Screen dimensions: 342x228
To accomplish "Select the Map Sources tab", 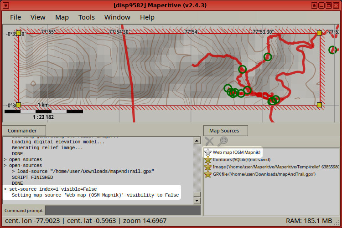I will (226, 131).
